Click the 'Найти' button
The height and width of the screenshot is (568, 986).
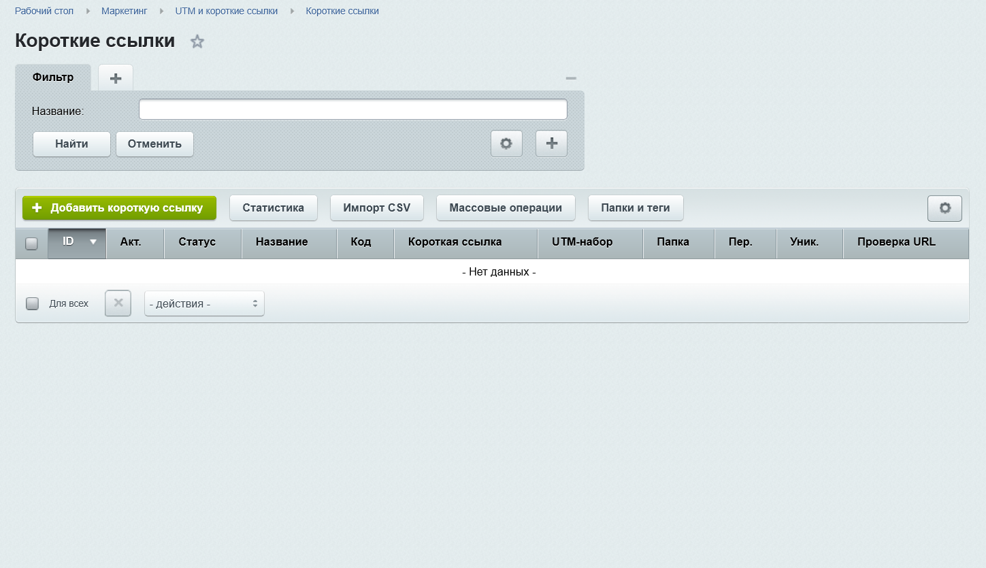[x=71, y=144]
